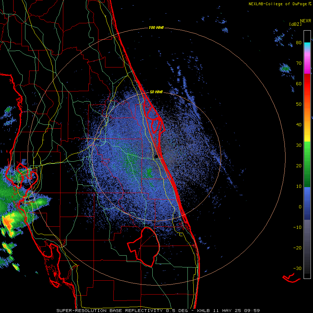
Task: Click the cyan band of the color bar
Action: point(307,45)
